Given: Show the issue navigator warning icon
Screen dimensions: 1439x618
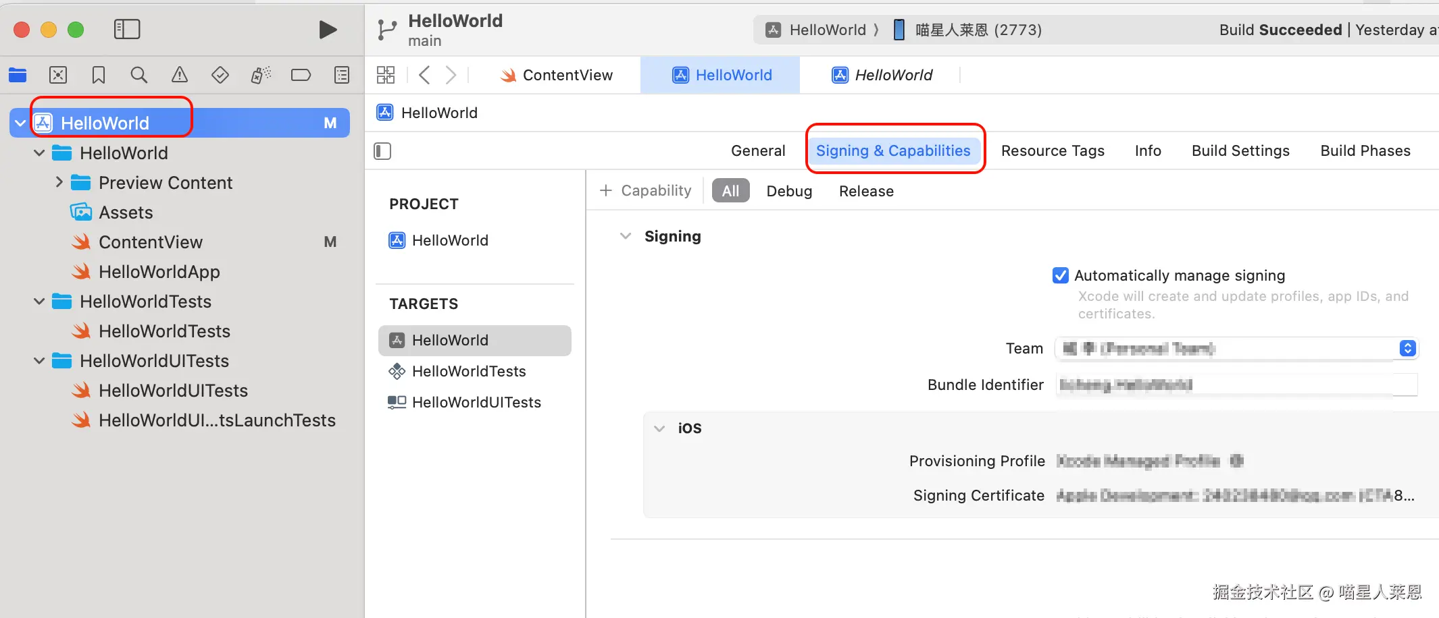Looking at the screenshot, I should 180,75.
